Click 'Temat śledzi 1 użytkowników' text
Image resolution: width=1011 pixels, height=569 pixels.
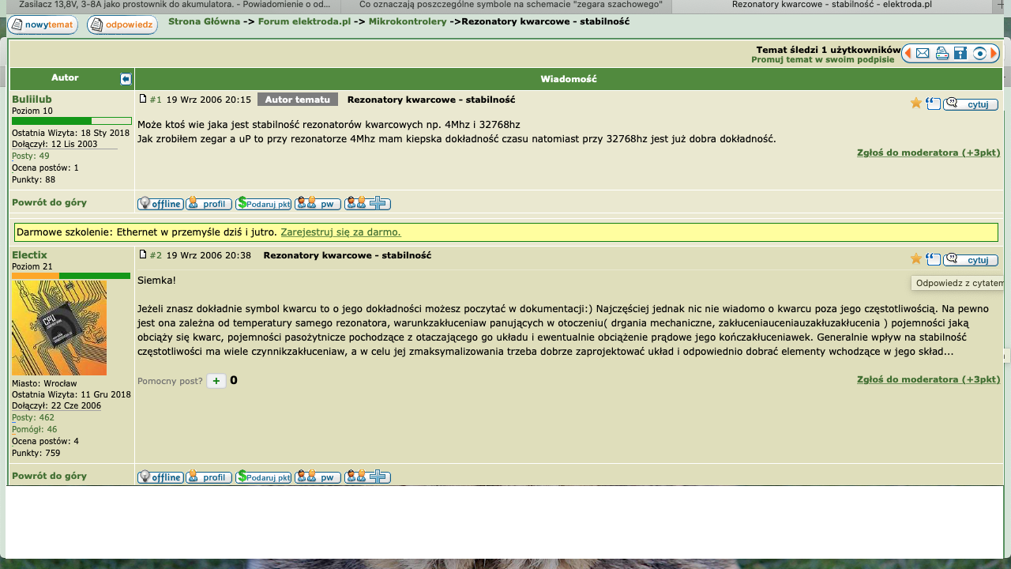click(829, 49)
